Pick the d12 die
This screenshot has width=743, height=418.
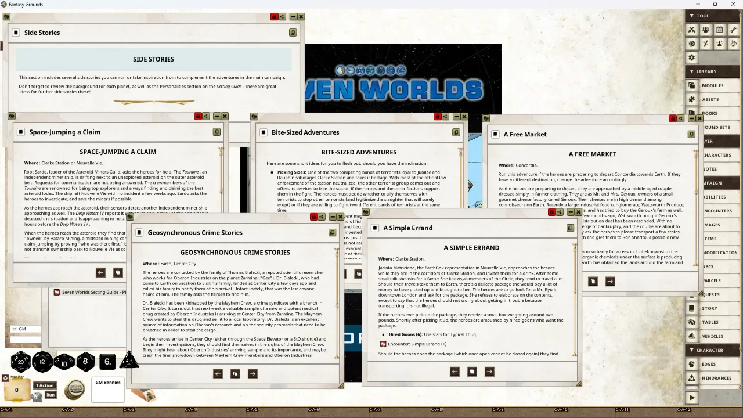coord(42,362)
